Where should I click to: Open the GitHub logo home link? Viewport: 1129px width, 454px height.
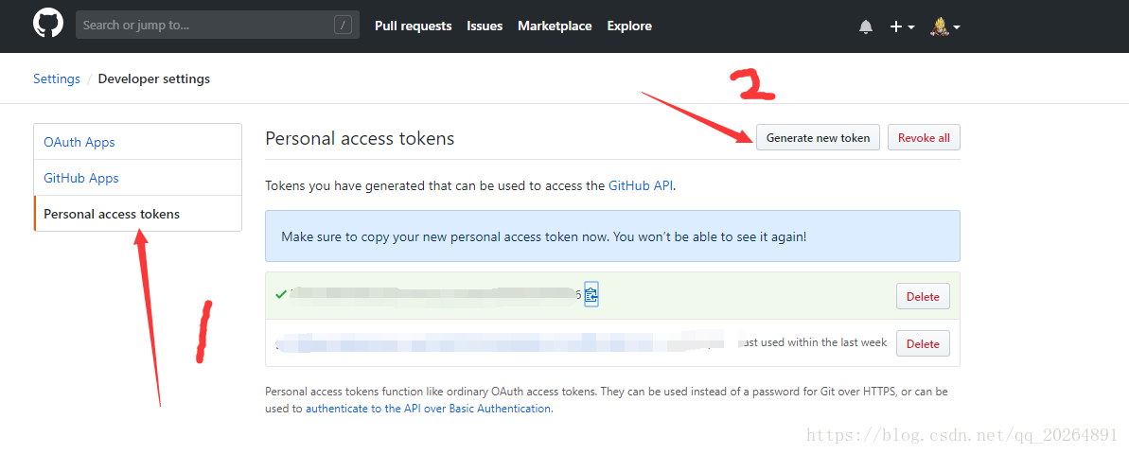48,25
